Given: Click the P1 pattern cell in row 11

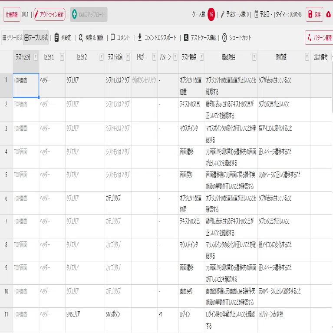Looking at the screenshot, I should [x=168, y=320].
